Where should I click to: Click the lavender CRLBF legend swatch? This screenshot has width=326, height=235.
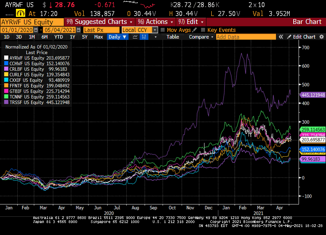[x=6, y=69]
